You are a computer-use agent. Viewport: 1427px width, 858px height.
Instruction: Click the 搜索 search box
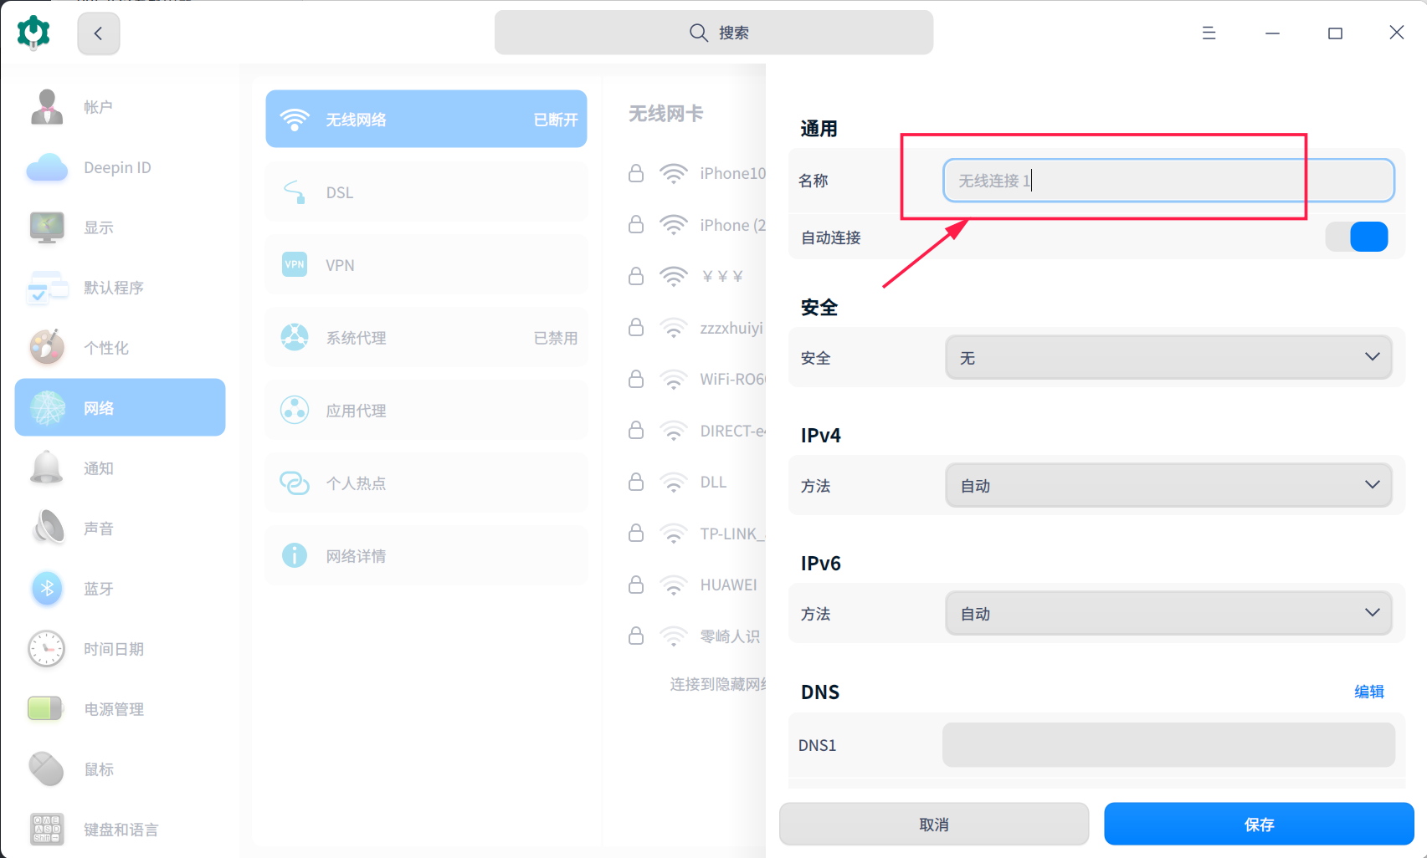coord(714,33)
